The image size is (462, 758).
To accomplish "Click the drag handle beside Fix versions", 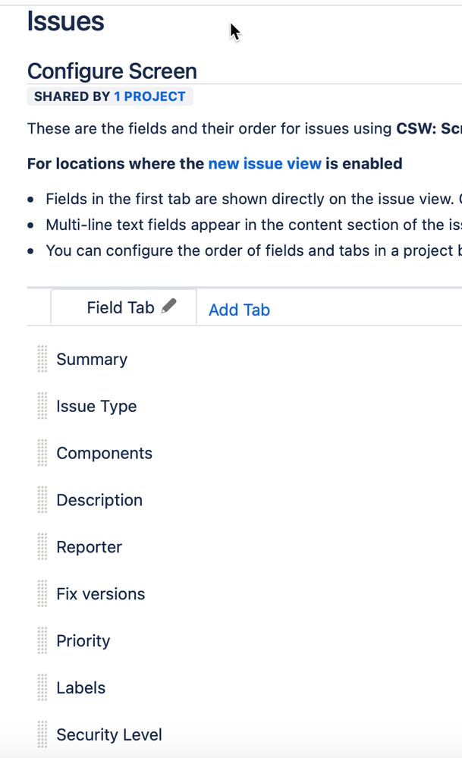I will (42, 593).
